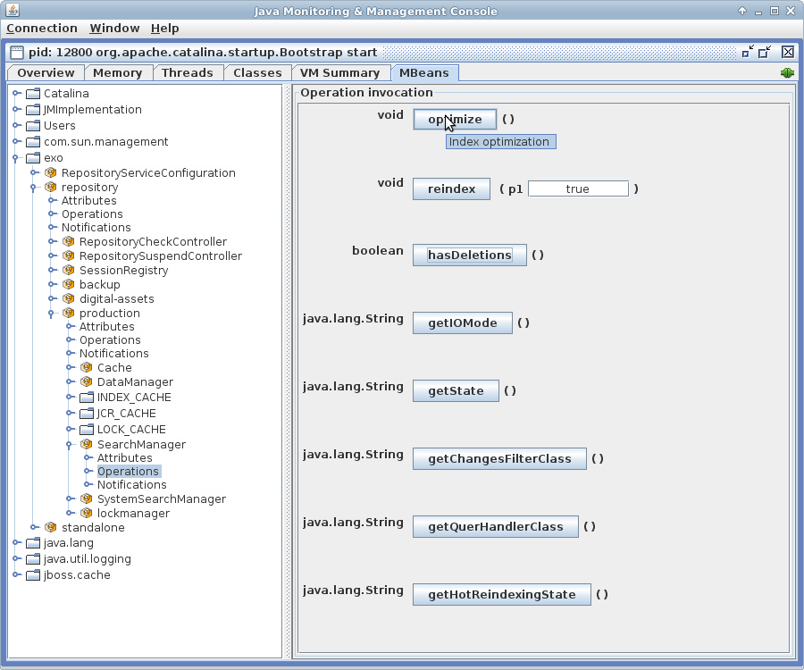Switch to the Threads tab

[187, 73]
